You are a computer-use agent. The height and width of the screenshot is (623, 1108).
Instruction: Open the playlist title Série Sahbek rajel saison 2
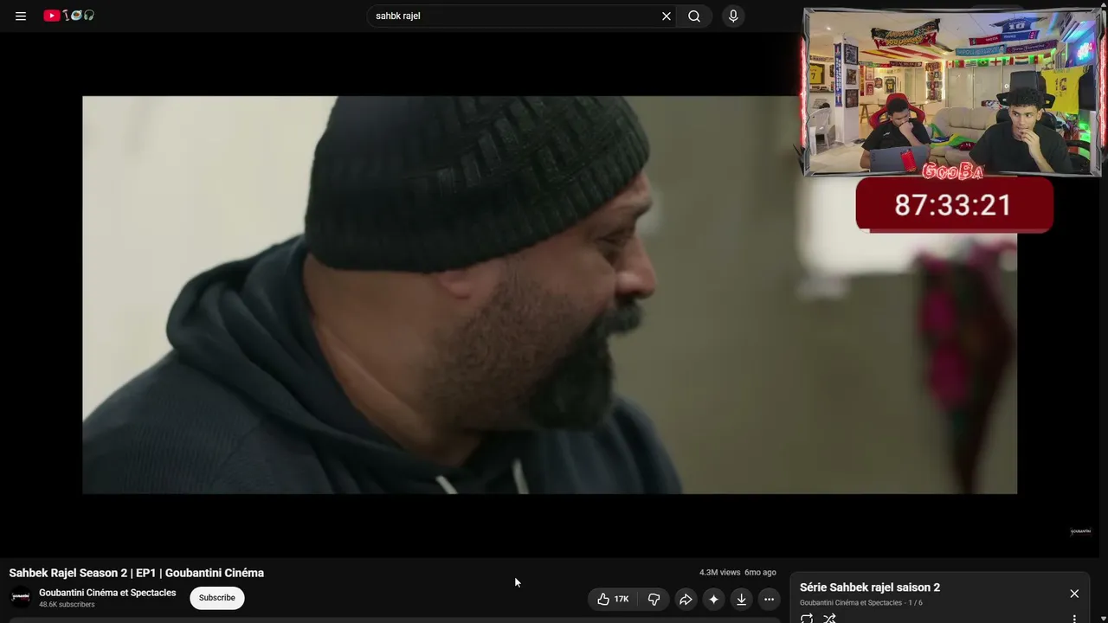click(x=870, y=588)
